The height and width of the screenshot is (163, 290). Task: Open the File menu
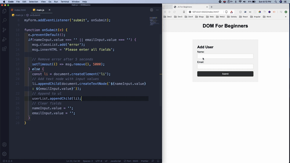[18, 2]
